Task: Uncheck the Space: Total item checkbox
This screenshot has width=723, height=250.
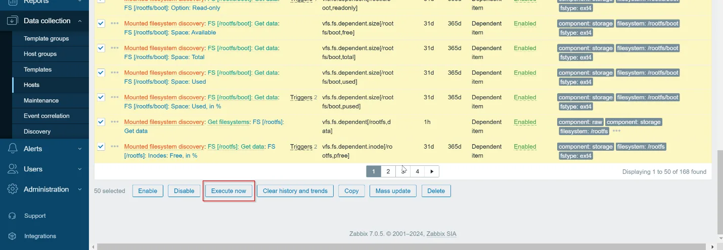Action: coord(101,48)
